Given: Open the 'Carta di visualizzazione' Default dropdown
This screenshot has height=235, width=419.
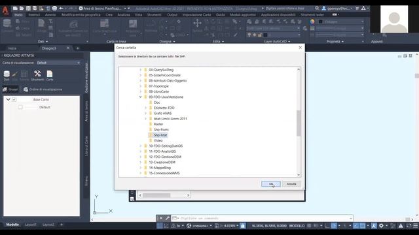Looking at the screenshot, I should pos(58,63).
